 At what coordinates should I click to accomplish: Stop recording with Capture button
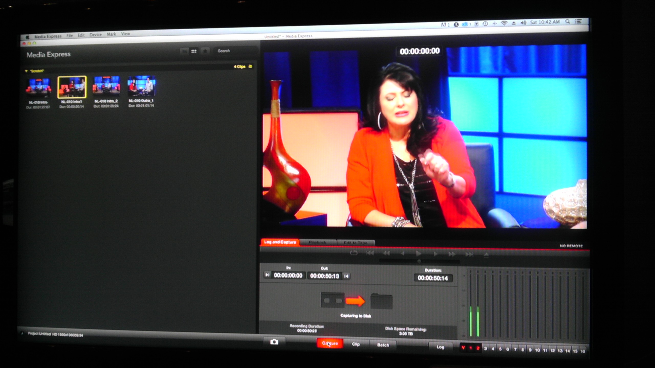pos(330,343)
